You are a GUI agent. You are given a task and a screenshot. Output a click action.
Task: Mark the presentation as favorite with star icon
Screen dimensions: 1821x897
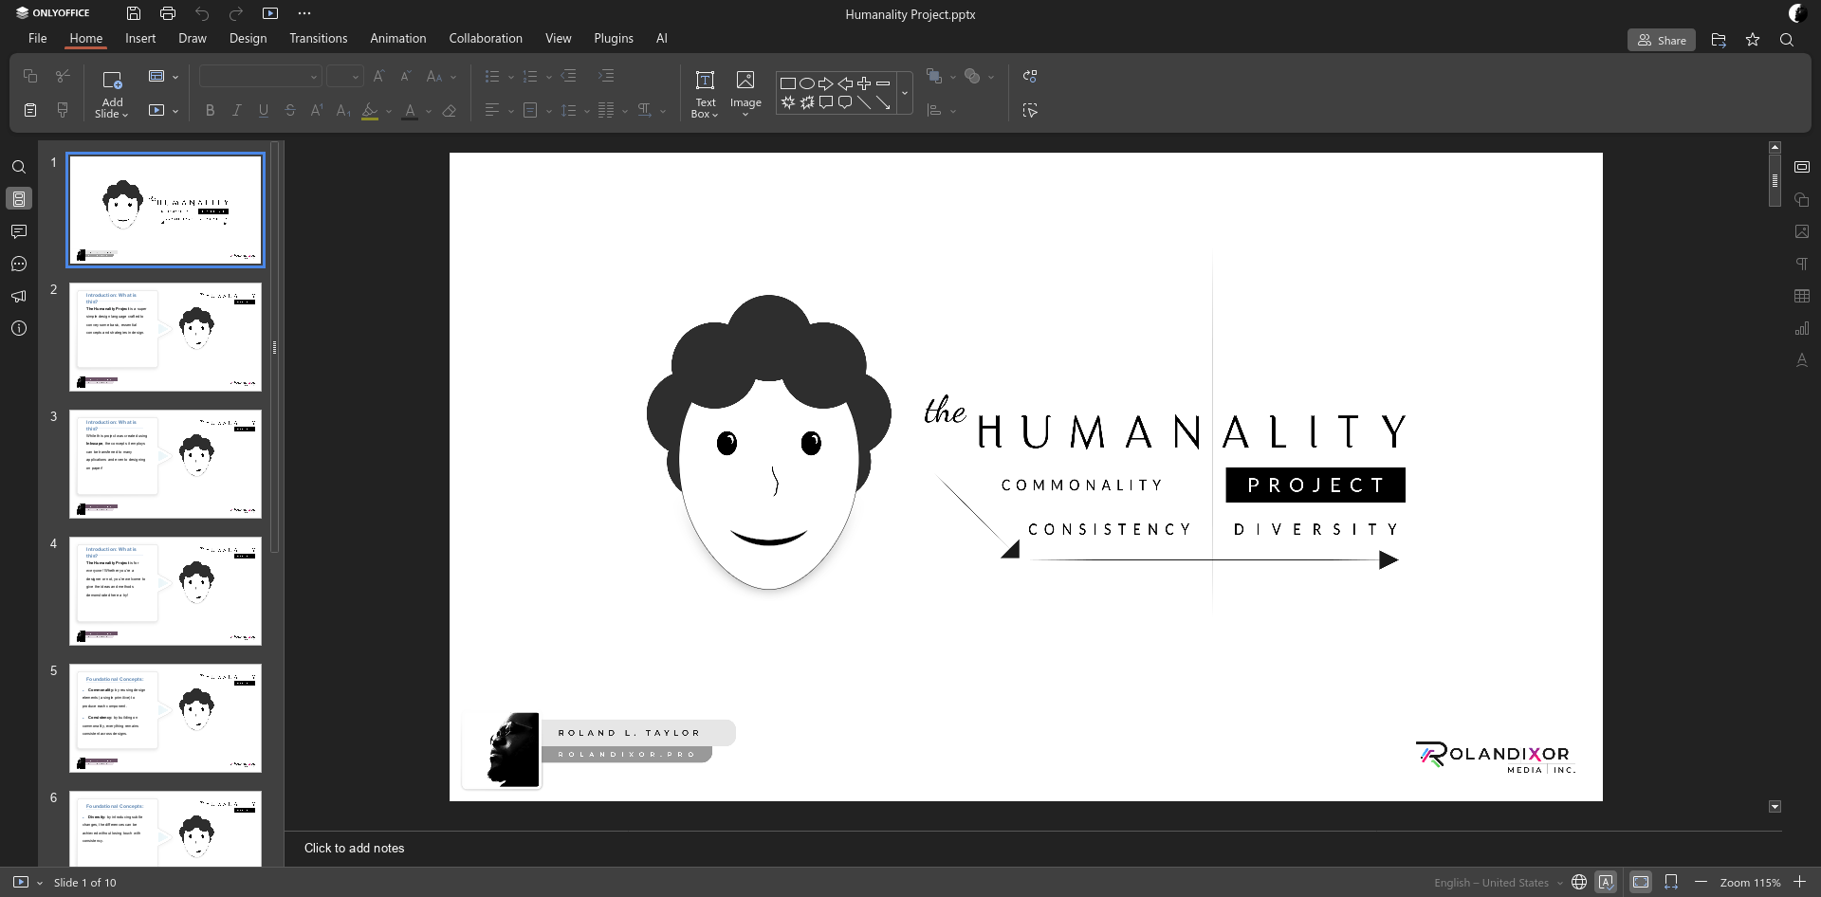[1753, 40]
